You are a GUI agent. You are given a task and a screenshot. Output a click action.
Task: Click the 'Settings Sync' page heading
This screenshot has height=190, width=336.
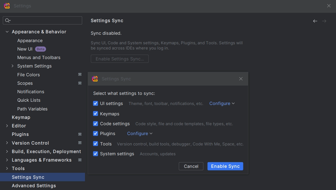(107, 21)
